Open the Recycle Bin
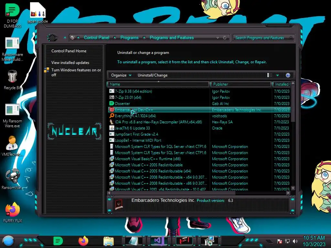The image size is (331, 248). pyautogui.click(x=12, y=80)
